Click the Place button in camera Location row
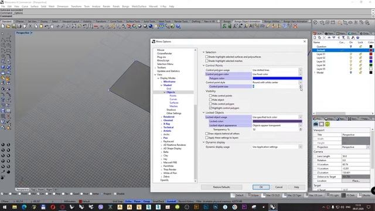 (356, 181)
